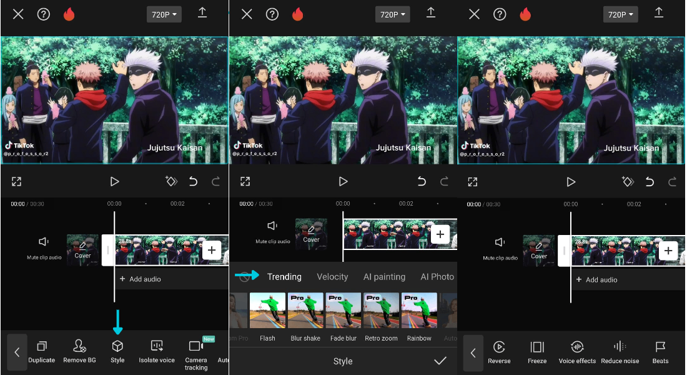Export video from left screen
Image resolution: width=687 pixels, height=375 pixels.
coord(202,12)
